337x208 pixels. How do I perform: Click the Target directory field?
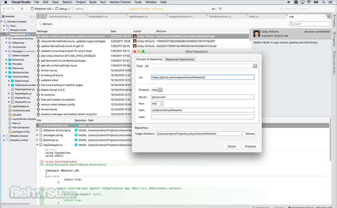(x=199, y=134)
